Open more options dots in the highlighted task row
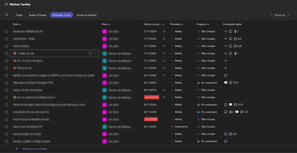The width and height of the screenshot is (297, 153). (x=96, y=53)
